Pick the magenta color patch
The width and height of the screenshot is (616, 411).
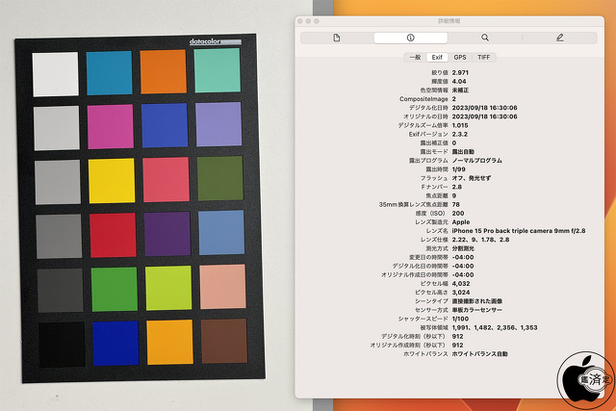pyautogui.click(x=110, y=126)
